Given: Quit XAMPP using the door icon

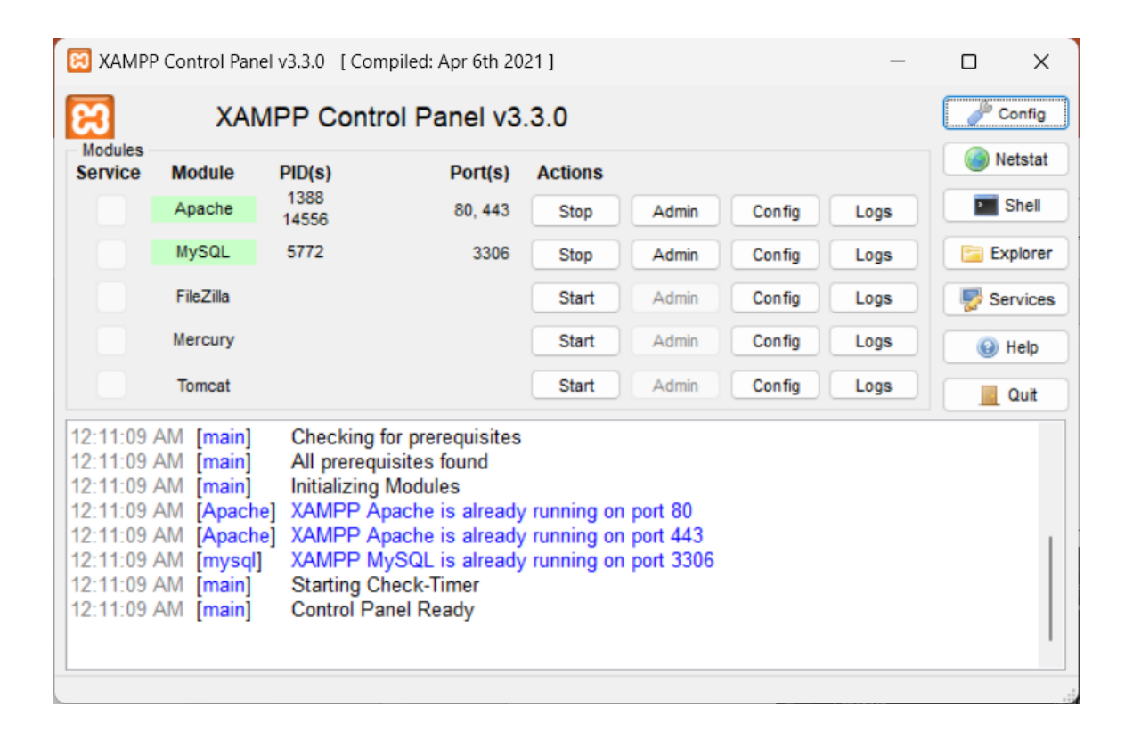Looking at the screenshot, I should 1005,394.
